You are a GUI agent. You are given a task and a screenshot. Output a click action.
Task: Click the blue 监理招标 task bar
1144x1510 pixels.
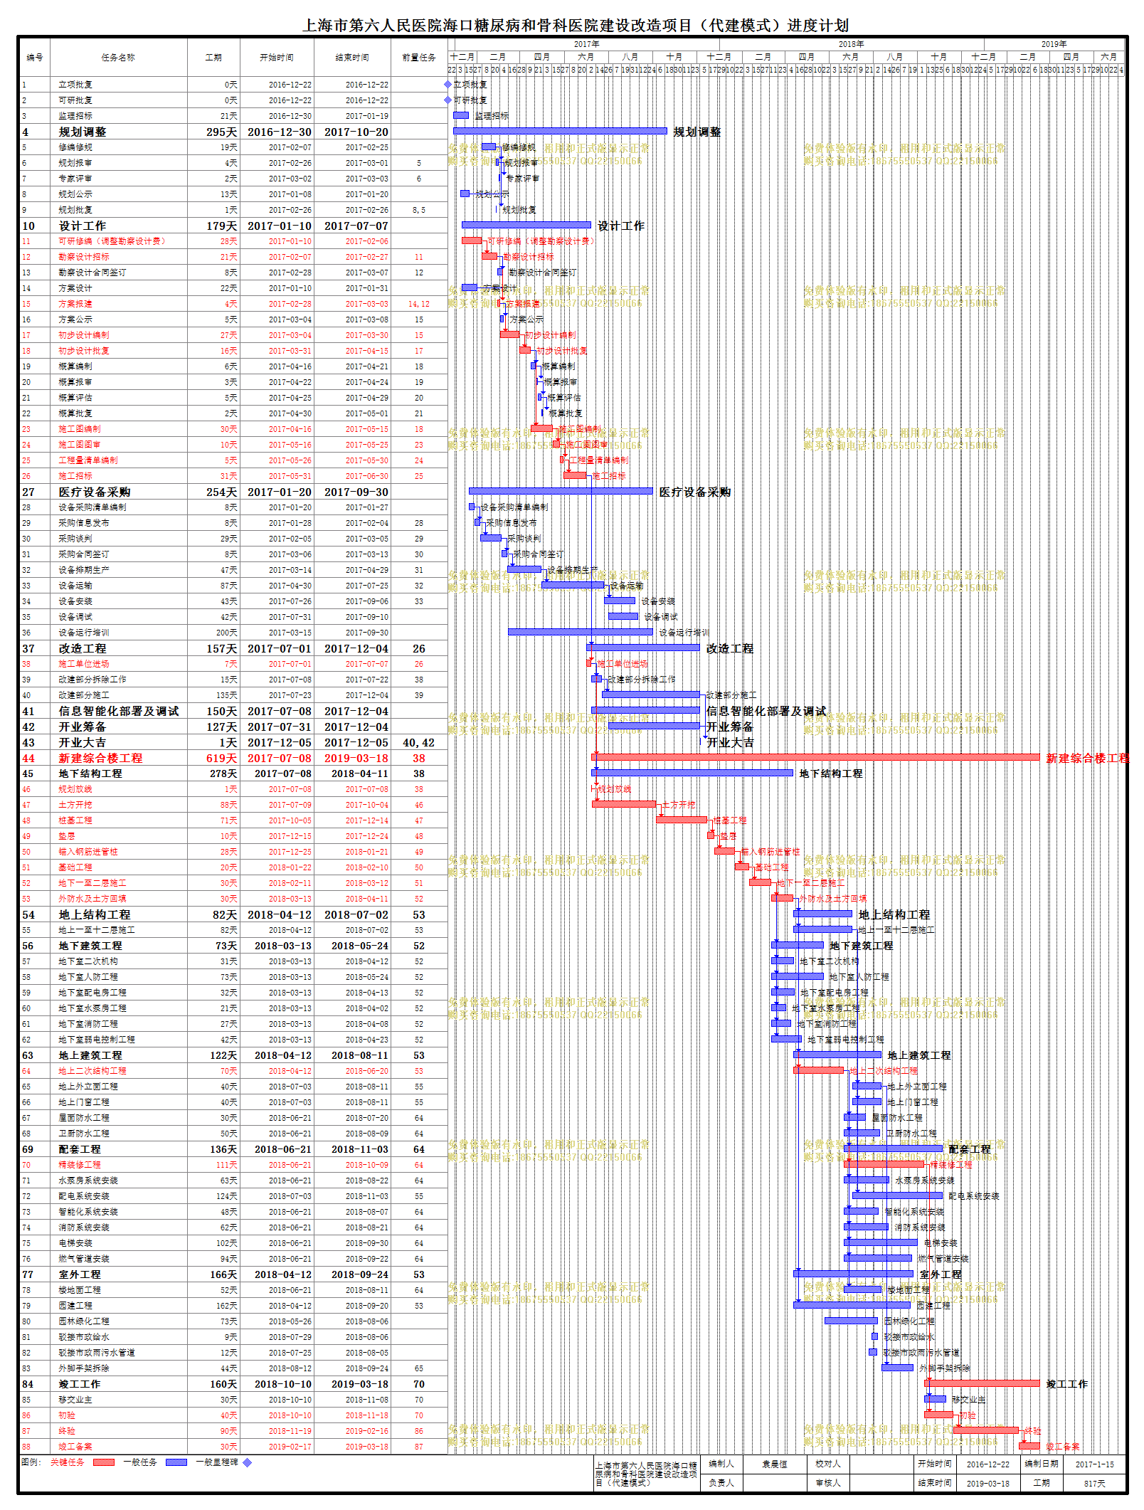coord(461,115)
